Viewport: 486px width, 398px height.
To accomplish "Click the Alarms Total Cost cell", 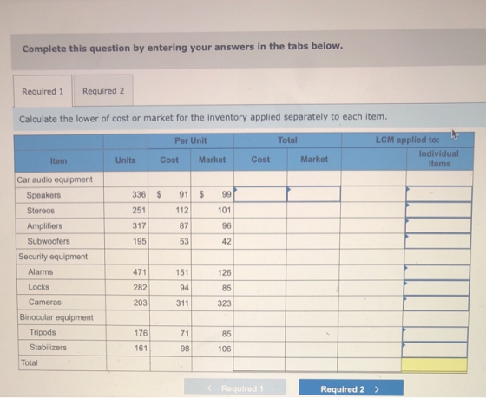I will (x=259, y=272).
